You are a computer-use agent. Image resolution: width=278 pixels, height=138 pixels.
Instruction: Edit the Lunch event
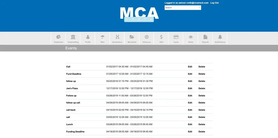pyautogui.click(x=190, y=125)
